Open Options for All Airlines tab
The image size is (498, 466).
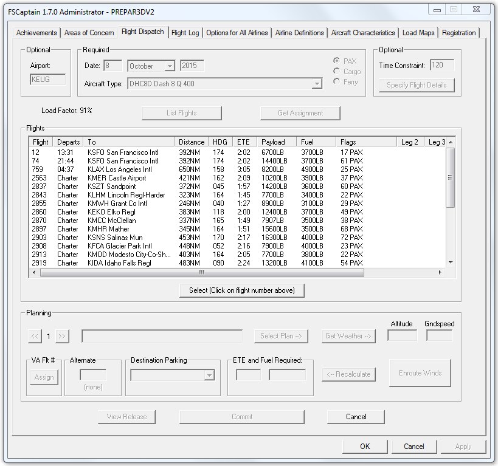(x=237, y=33)
